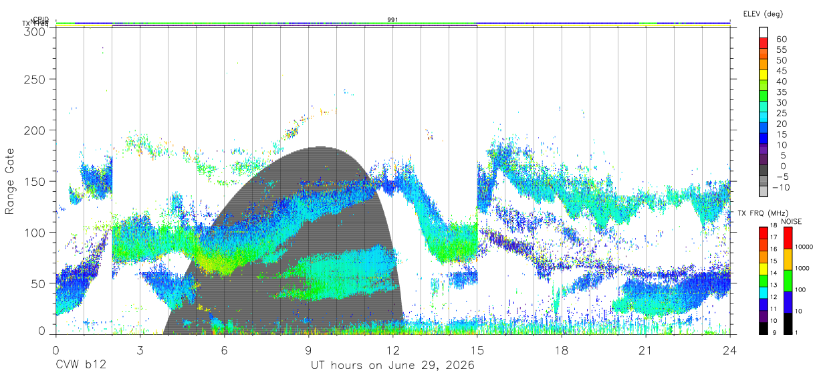
Task: Click the "Range Gate" y-axis title
Action: point(10,181)
